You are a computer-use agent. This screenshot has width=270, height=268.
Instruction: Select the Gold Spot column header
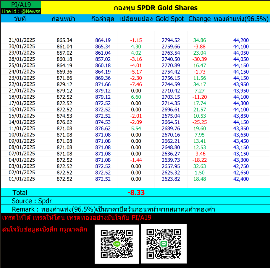pyautogui.click(x=170, y=19)
